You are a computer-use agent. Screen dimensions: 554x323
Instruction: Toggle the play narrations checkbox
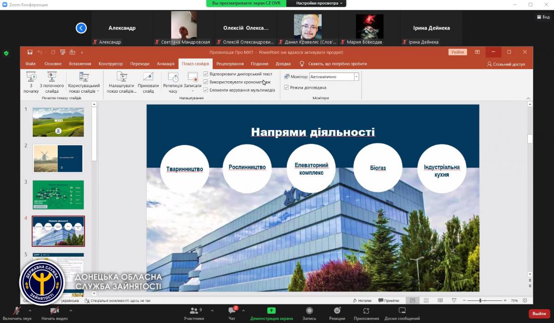tap(206, 74)
